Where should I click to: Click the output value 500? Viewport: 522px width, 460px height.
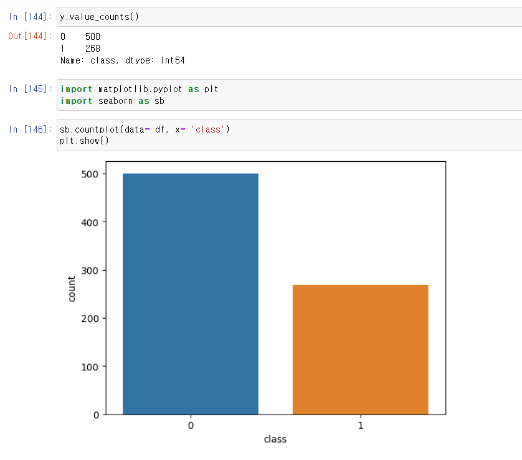pos(93,36)
